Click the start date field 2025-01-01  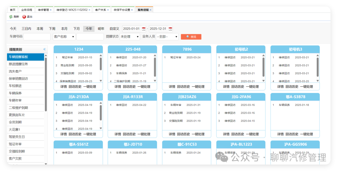[132, 29]
